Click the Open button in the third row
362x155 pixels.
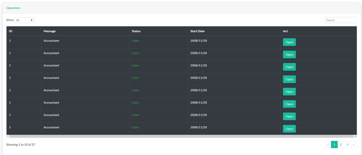point(289,67)
